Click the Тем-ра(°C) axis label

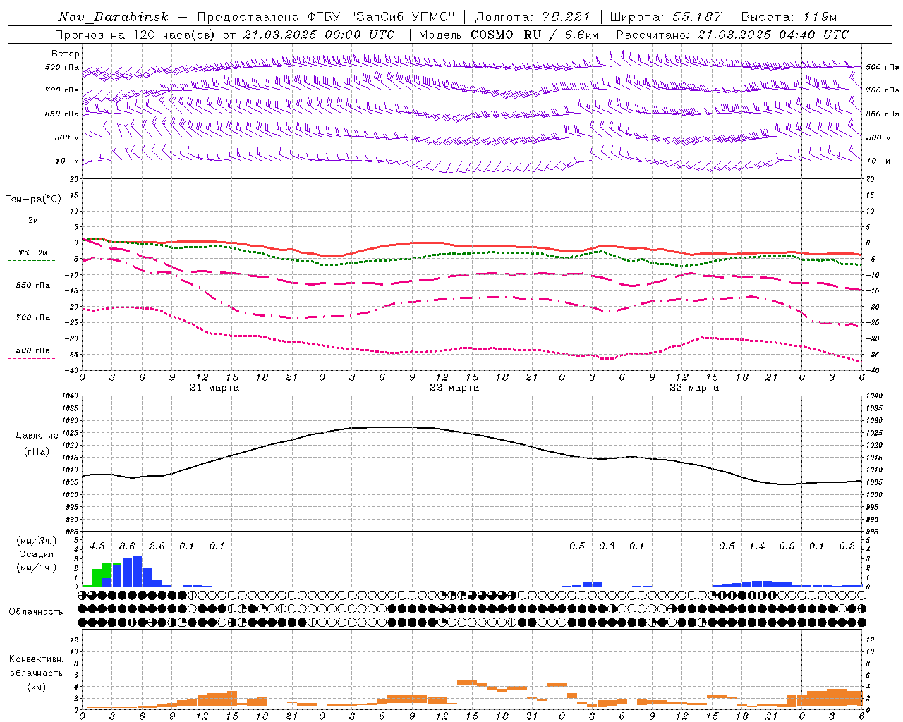33,200
